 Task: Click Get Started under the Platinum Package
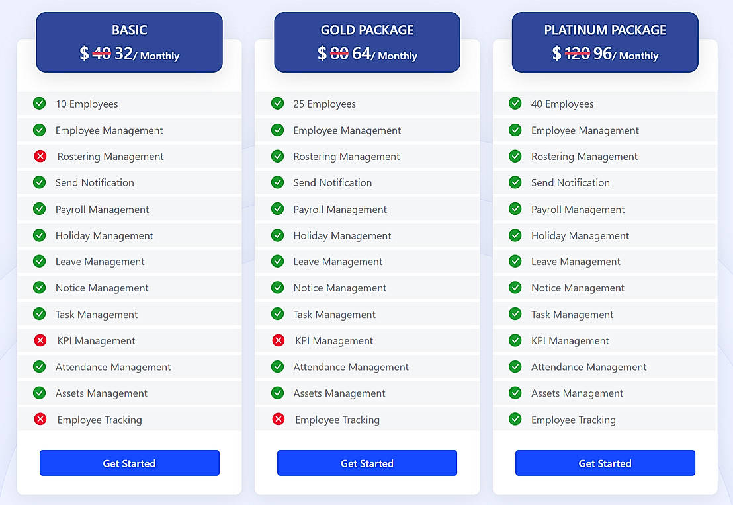tap(605, 463)
